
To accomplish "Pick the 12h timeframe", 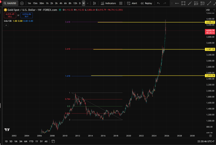I will click(x=75, y=3).
